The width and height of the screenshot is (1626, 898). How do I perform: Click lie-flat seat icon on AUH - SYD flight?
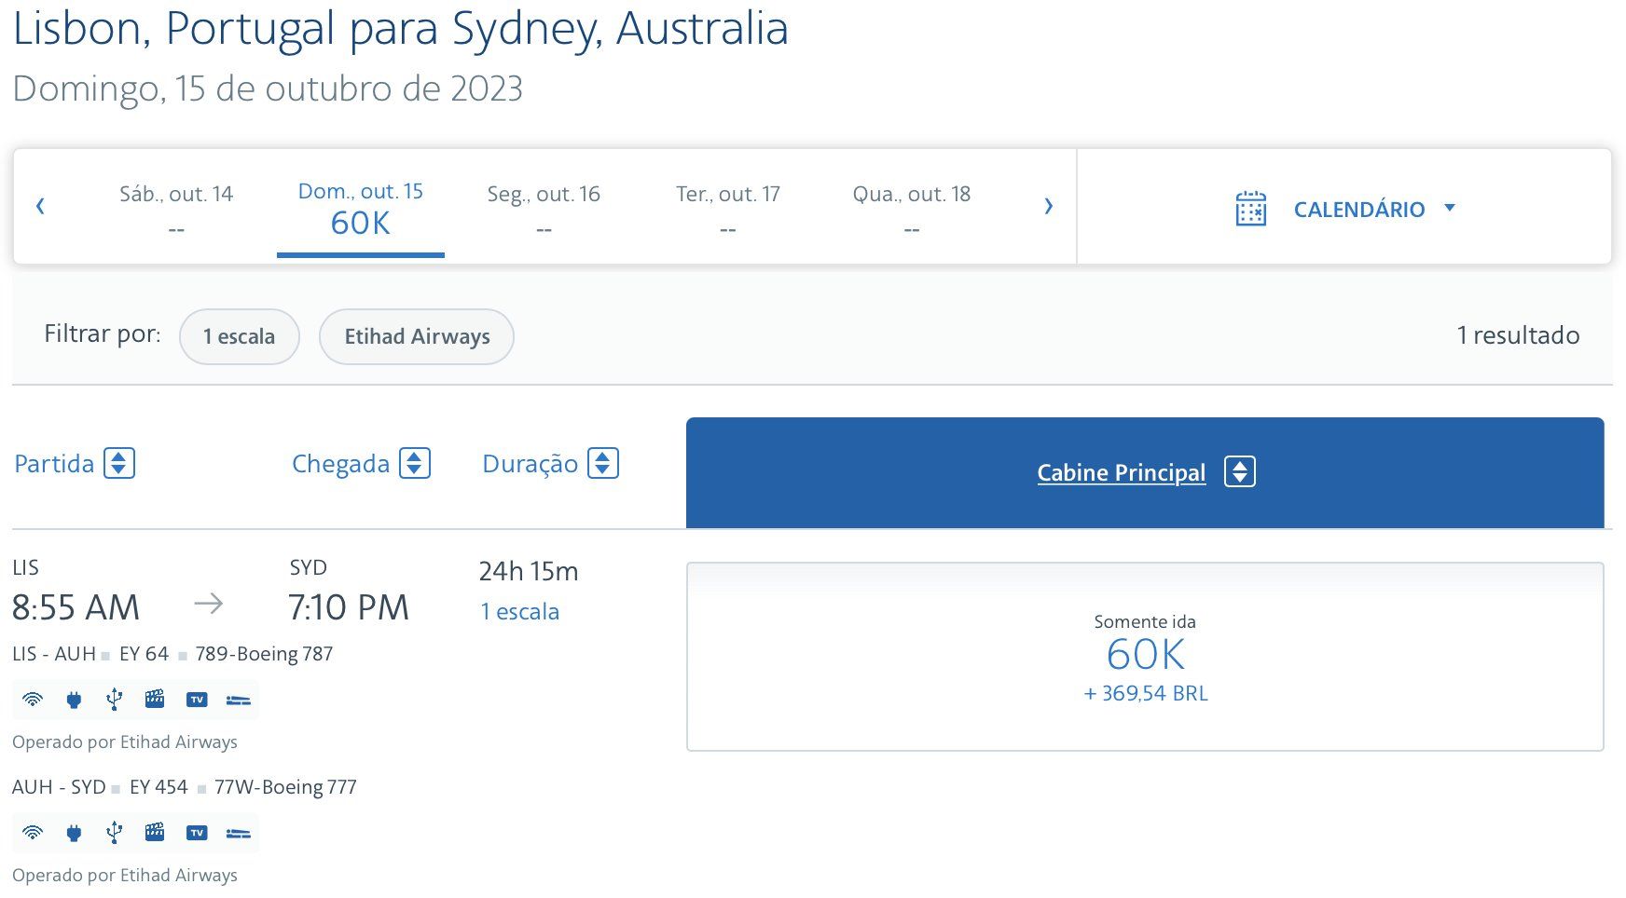[239, 834]
